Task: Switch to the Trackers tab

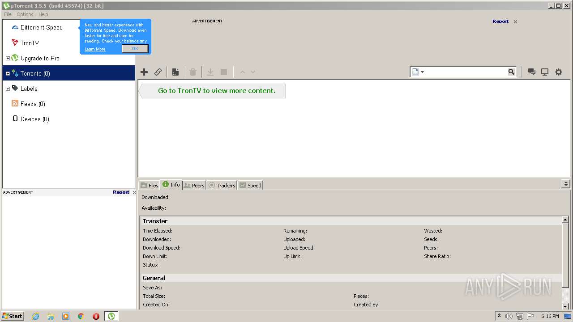Action: pyautogui.click(x=222, y=185)
